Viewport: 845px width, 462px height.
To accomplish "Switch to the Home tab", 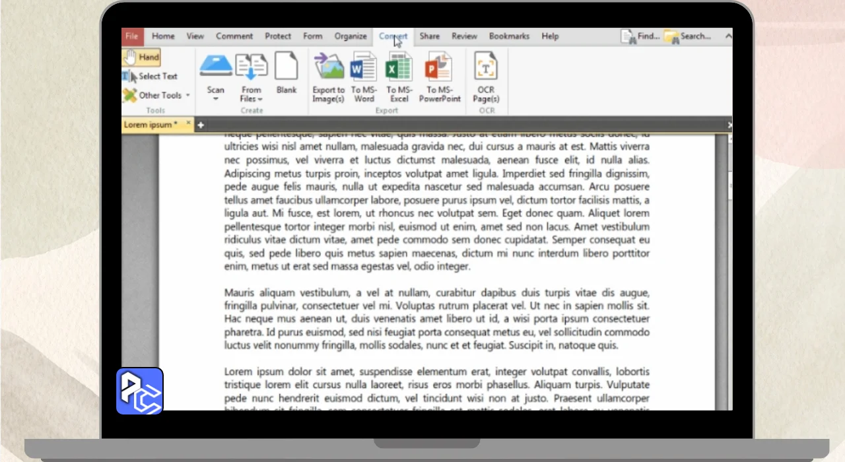I will [x=163, y=36].
